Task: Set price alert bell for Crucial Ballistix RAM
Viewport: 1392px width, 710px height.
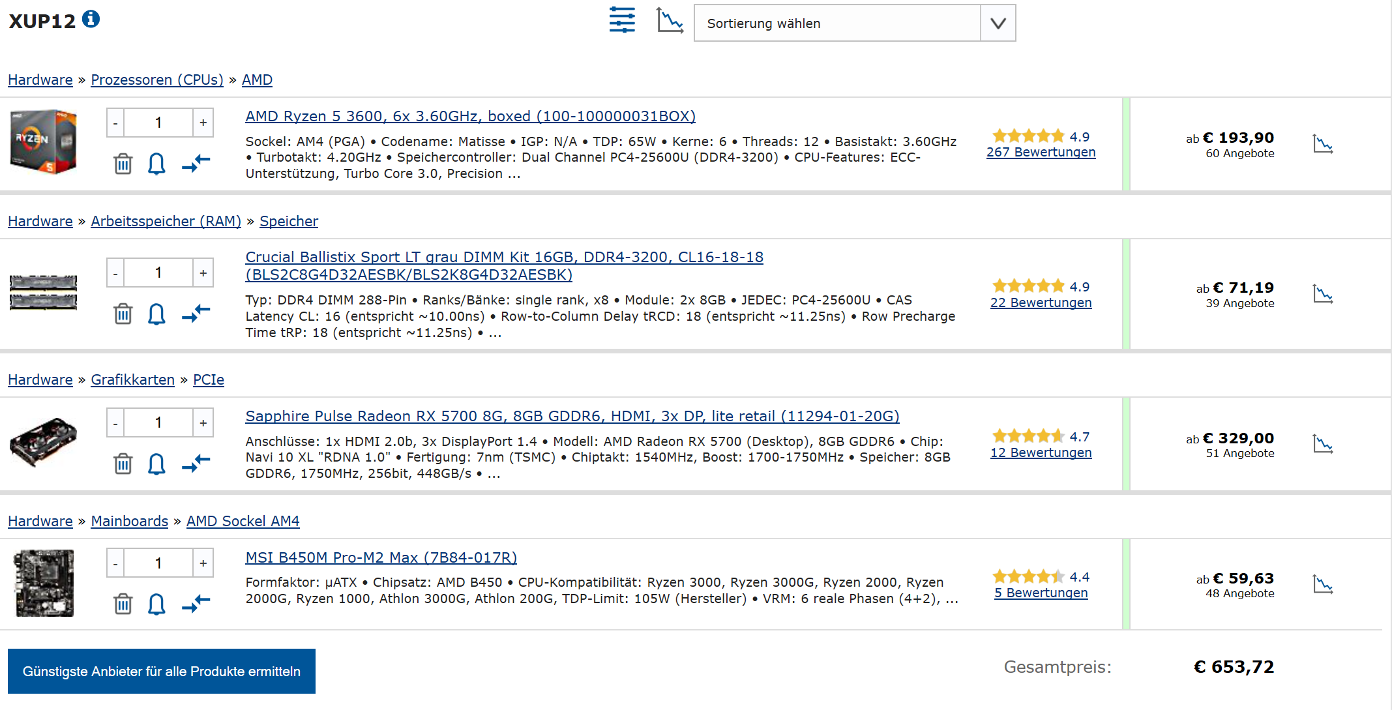Action: click(156, 314)
